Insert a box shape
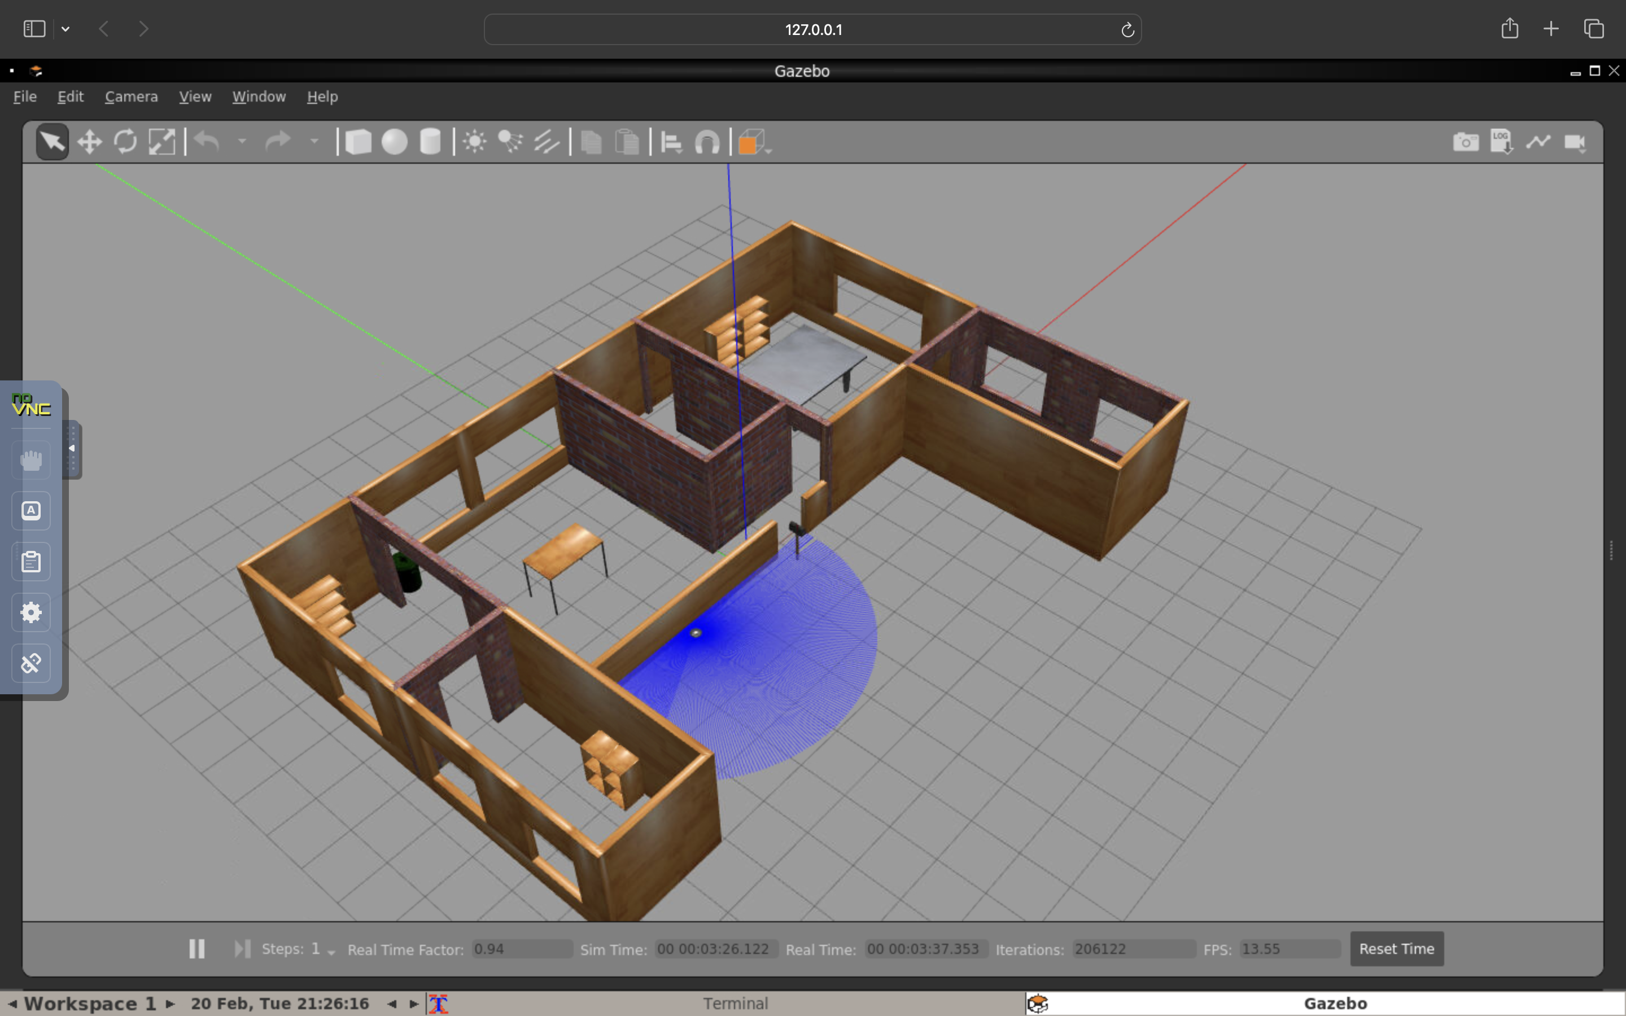Image resolution: width=1626 pixels, height=1016 pixels. (x=358, y=142)
